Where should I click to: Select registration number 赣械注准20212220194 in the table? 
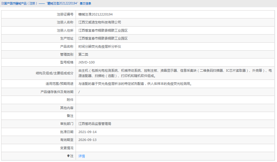95,14
